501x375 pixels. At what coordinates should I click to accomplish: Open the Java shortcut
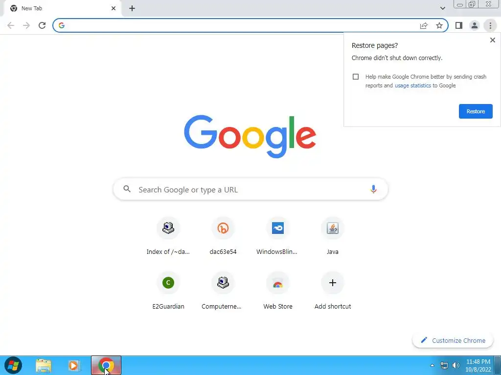(x=333, y=236)
